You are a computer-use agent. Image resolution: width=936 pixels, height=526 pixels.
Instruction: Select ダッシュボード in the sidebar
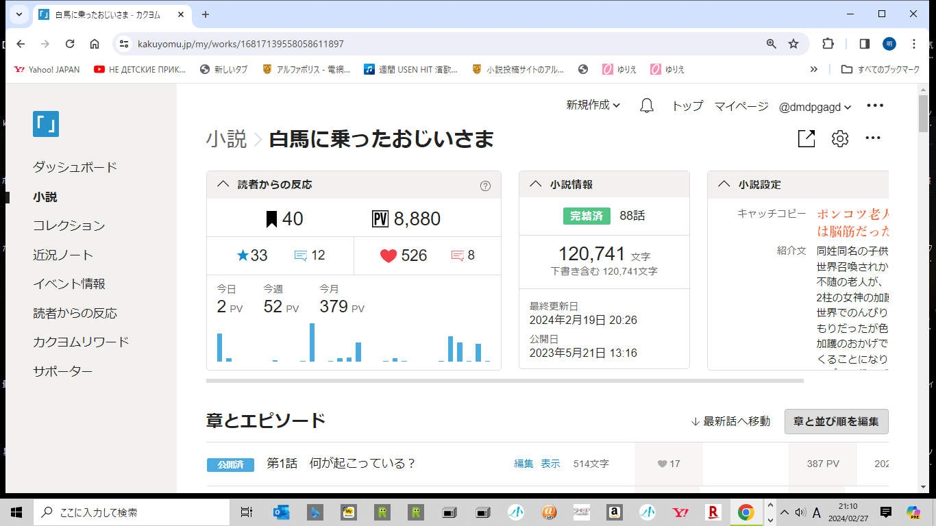coord(75,167)
